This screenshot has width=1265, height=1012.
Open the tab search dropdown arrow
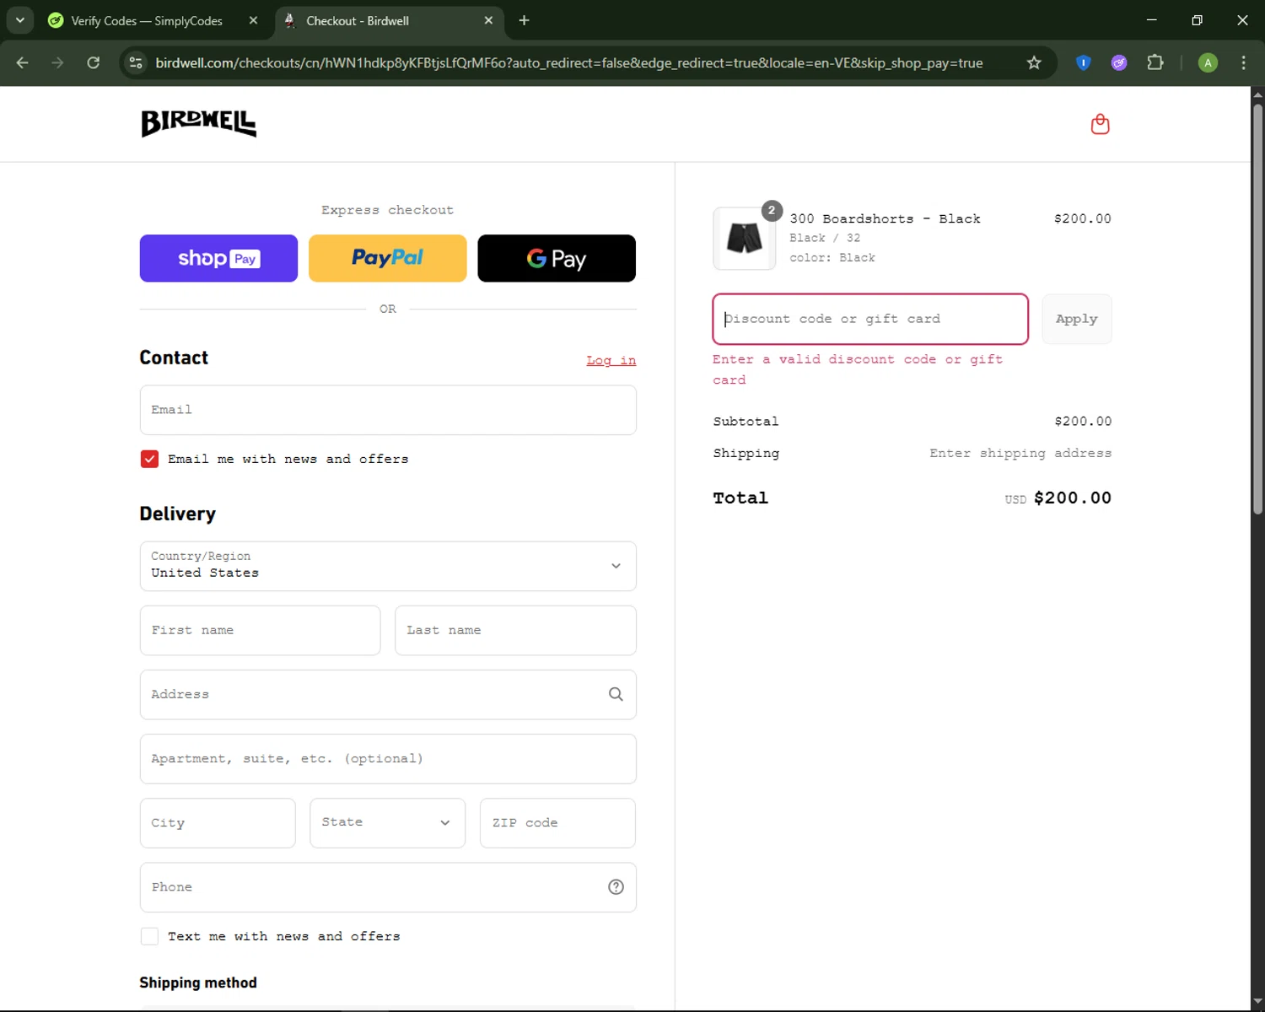(19, 20)
